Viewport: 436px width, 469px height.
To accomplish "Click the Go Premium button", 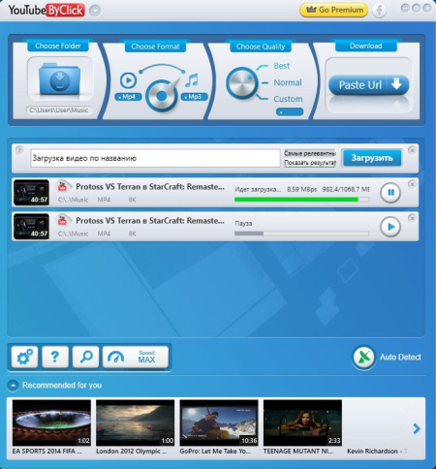I will pos(333,10).
